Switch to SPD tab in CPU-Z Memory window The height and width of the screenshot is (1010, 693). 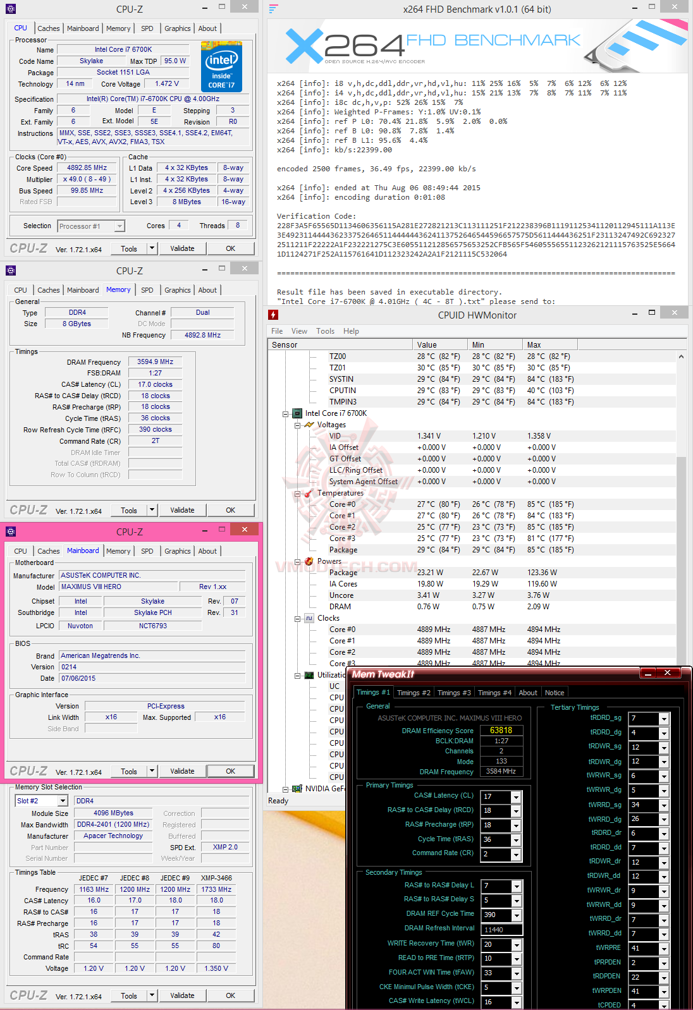(147, 290)
